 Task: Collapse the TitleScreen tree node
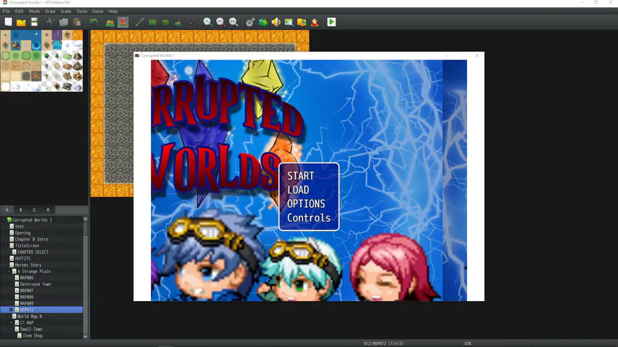point(6,246)
